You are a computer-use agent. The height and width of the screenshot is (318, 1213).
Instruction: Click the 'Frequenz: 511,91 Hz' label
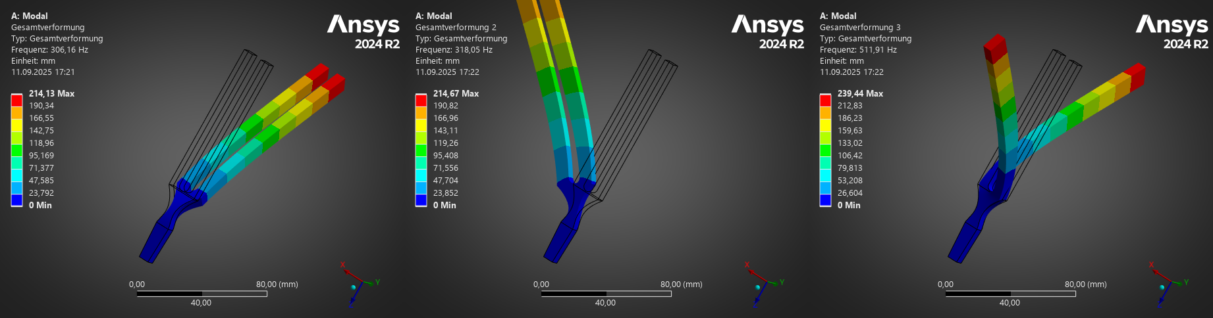[858, 50]
